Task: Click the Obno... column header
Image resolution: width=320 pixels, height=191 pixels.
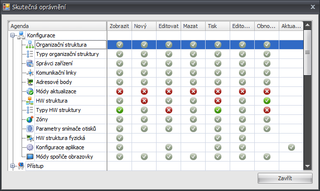Action: point(267,26)
